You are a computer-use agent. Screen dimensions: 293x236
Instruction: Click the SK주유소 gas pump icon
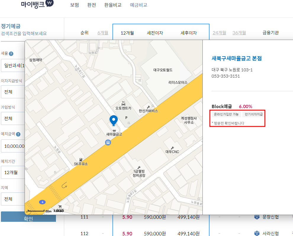(x=81, y=160)
